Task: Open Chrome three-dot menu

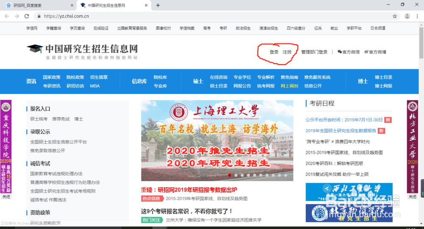Action: (x=417, y=16)
